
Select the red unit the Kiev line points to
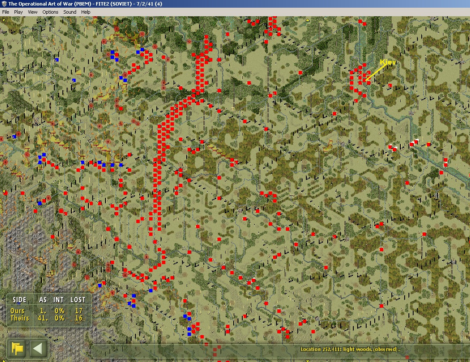coord(364,80)
